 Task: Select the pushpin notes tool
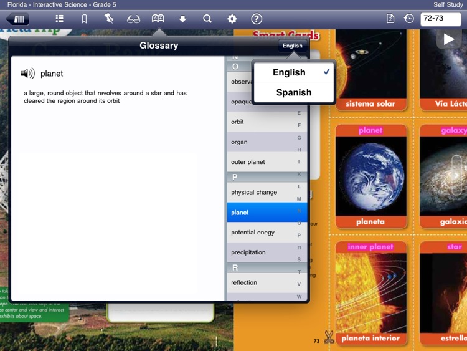click(x=109, y=19)
